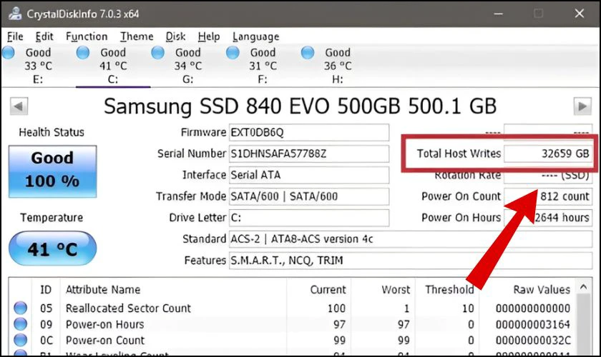Go to next disk with right arrow
This screenshot has height=357, width=601.
click(x=582, y=106)
